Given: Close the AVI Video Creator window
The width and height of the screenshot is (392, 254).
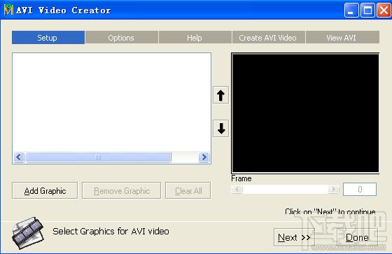Looking at the screenshot, I should [x=384, y=10].
